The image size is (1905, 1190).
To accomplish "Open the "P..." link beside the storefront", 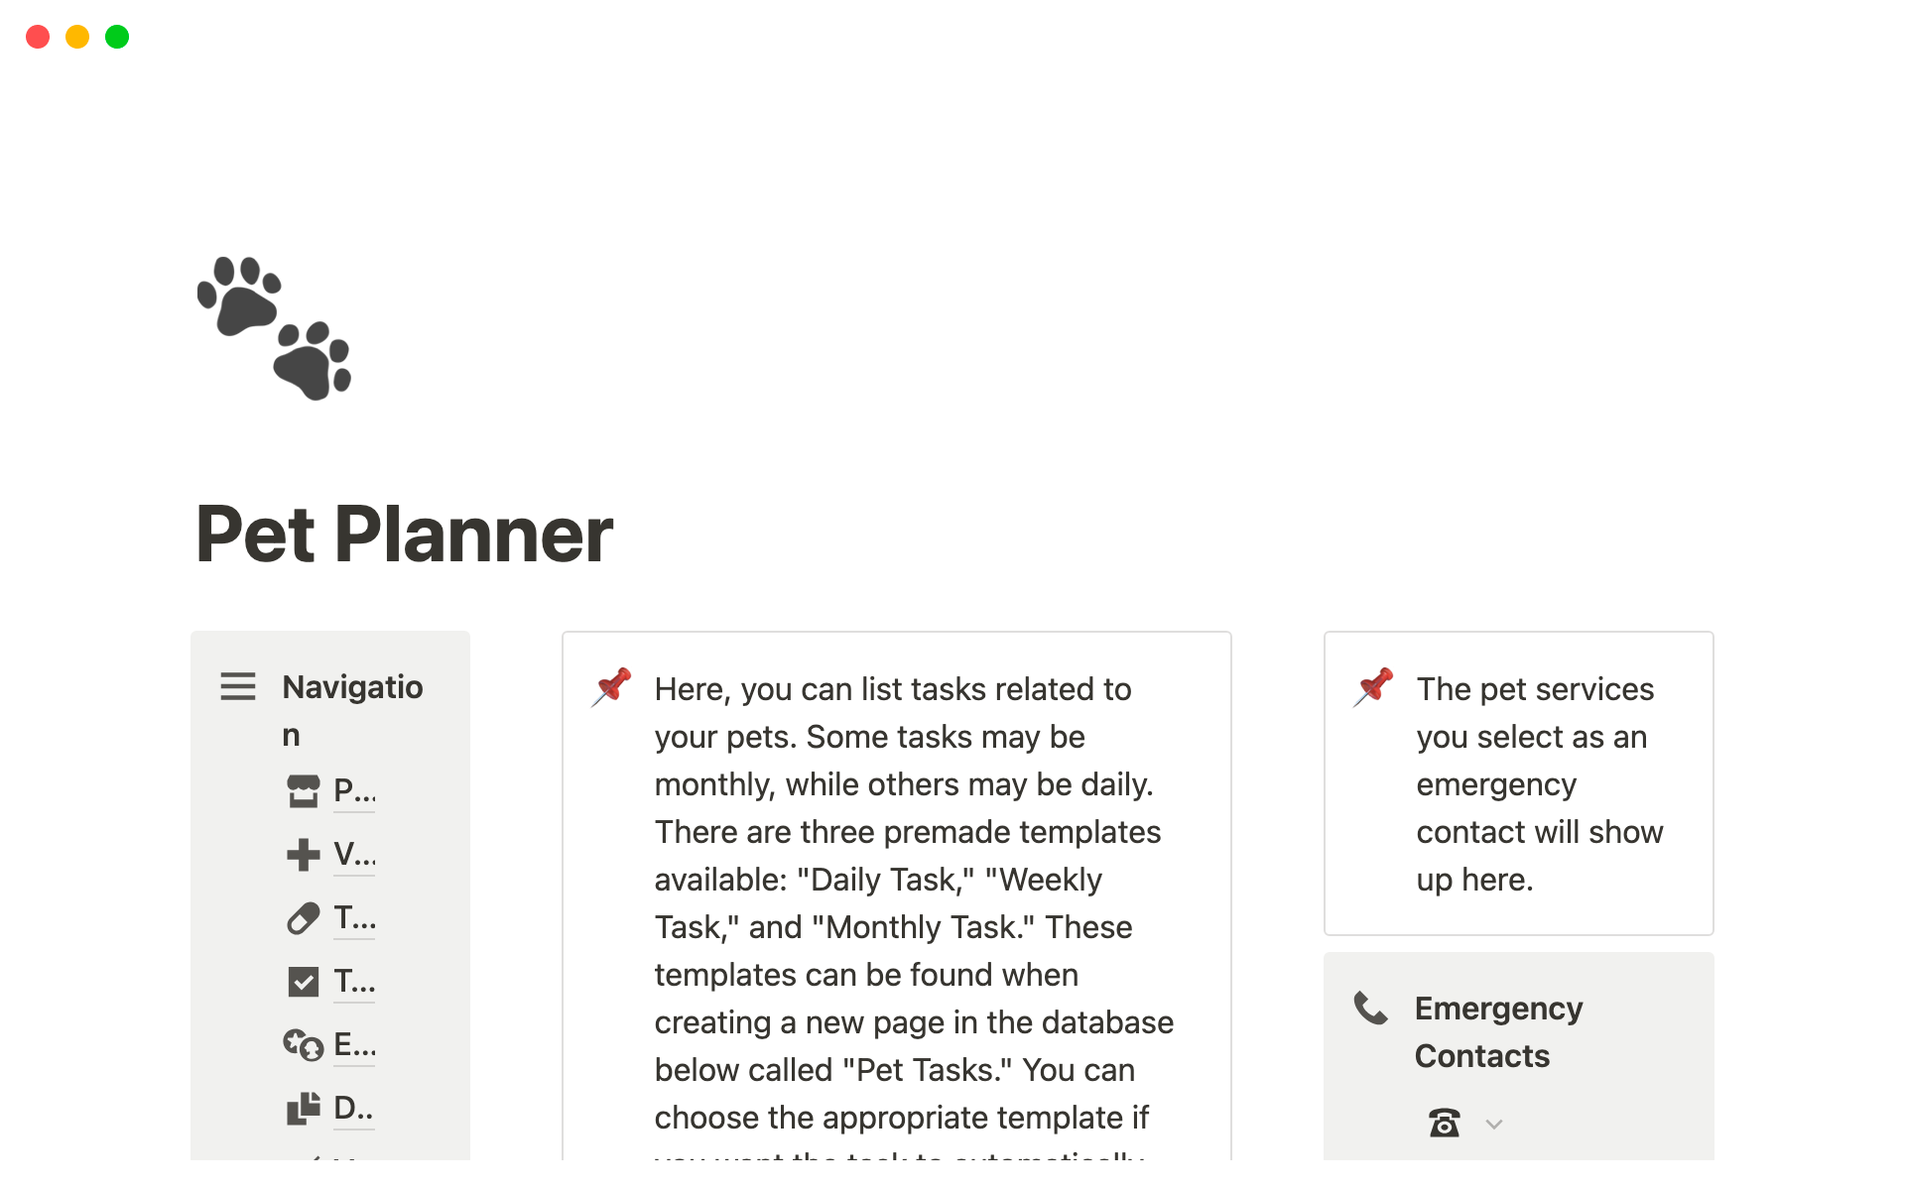I will pyautogui.click(x=354, y=791).
